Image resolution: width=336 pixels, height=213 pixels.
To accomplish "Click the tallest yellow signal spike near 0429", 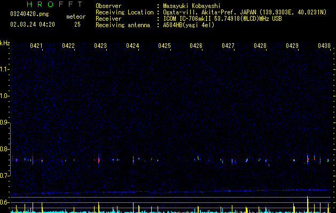I will tap(308, 204).
